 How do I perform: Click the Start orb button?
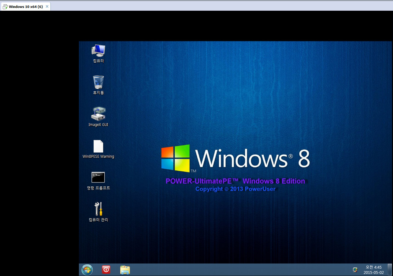click(87, 270)
